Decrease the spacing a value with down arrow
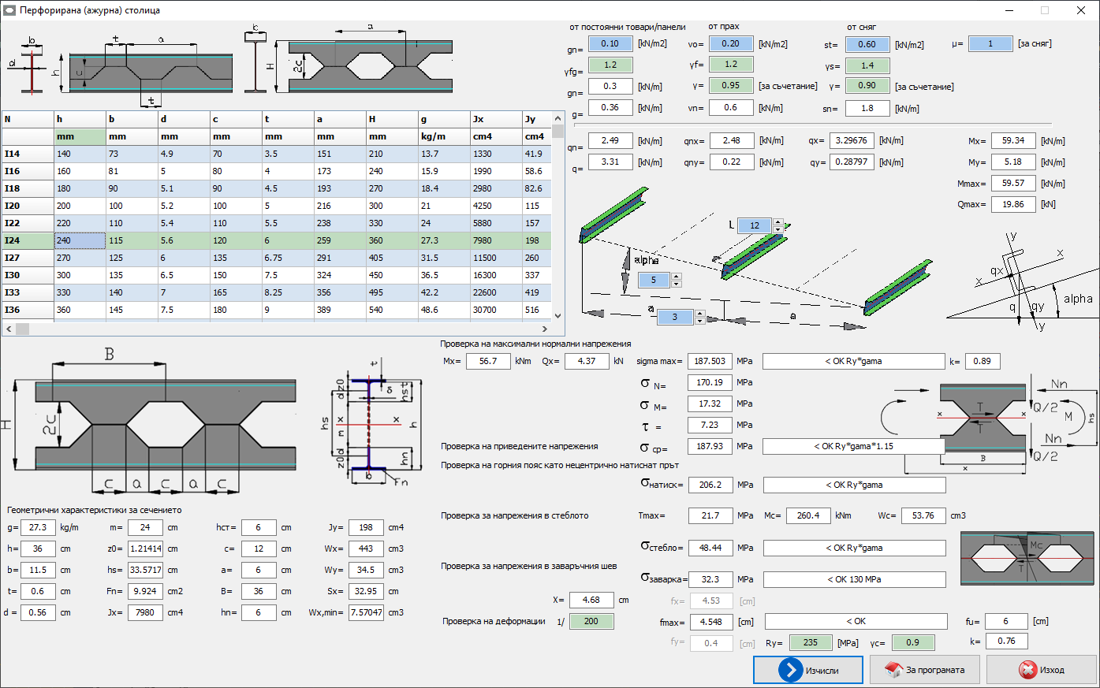 [x=699, y=321]
